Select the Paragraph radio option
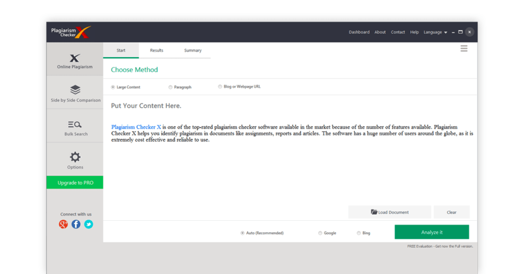 pos(170,87)
